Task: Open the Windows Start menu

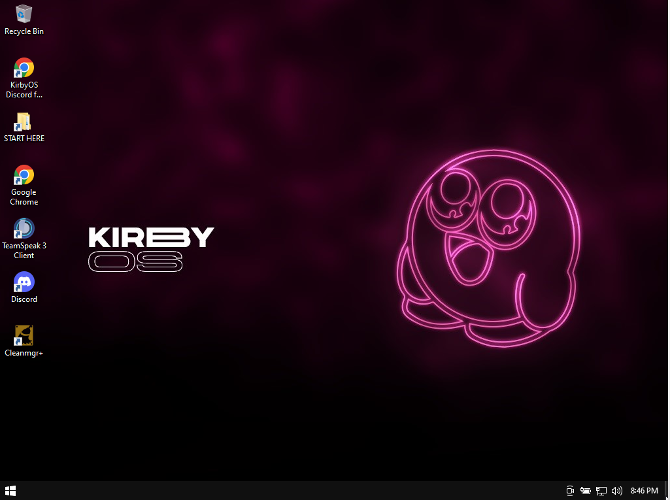Action: [x=10, y=491]
